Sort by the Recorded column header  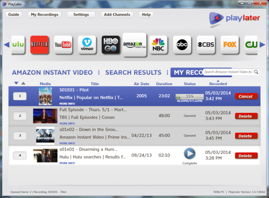point(218,84)
